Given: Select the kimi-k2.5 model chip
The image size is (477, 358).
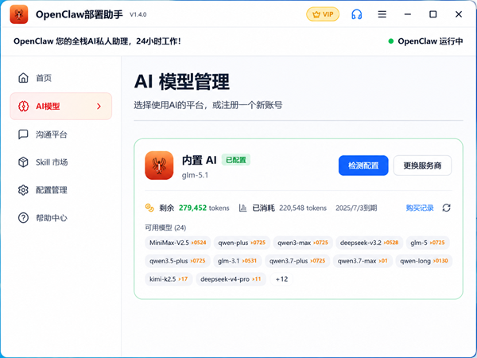Looking at the screenshot, I should [169, 279].
